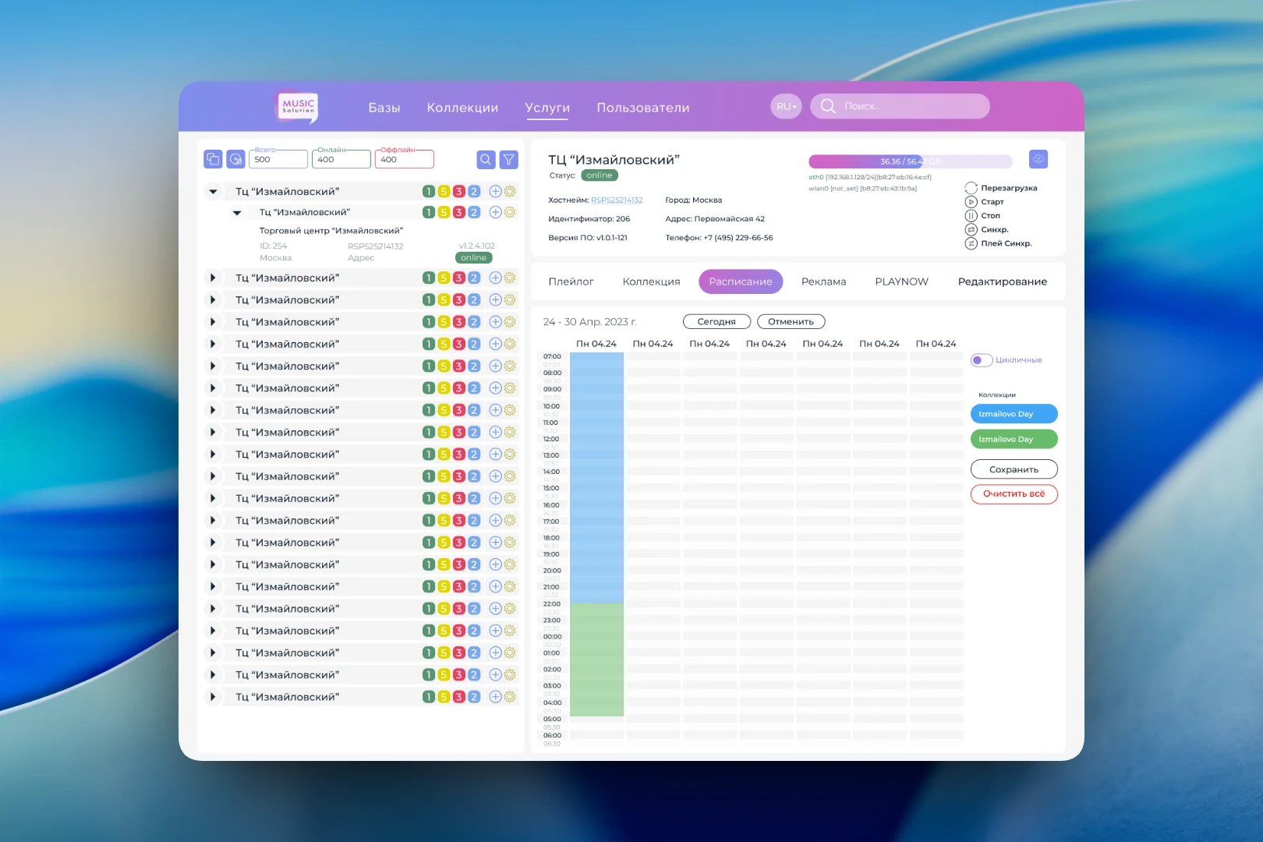
Task: Click the plus icon in the nested child Тц row
Action: pyautogui.click(x=495, y=212)
